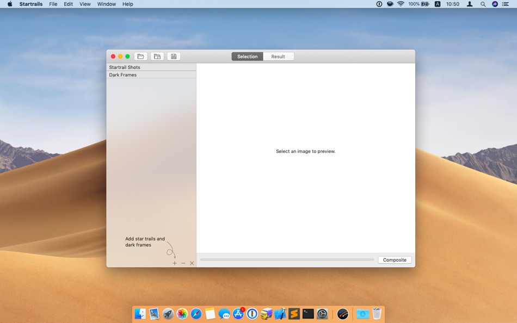Click the plus icon to add images
The image size is (517, 323).
point(175,263)
